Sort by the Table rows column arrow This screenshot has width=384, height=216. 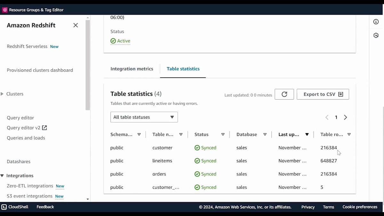(x=349, y=134)
